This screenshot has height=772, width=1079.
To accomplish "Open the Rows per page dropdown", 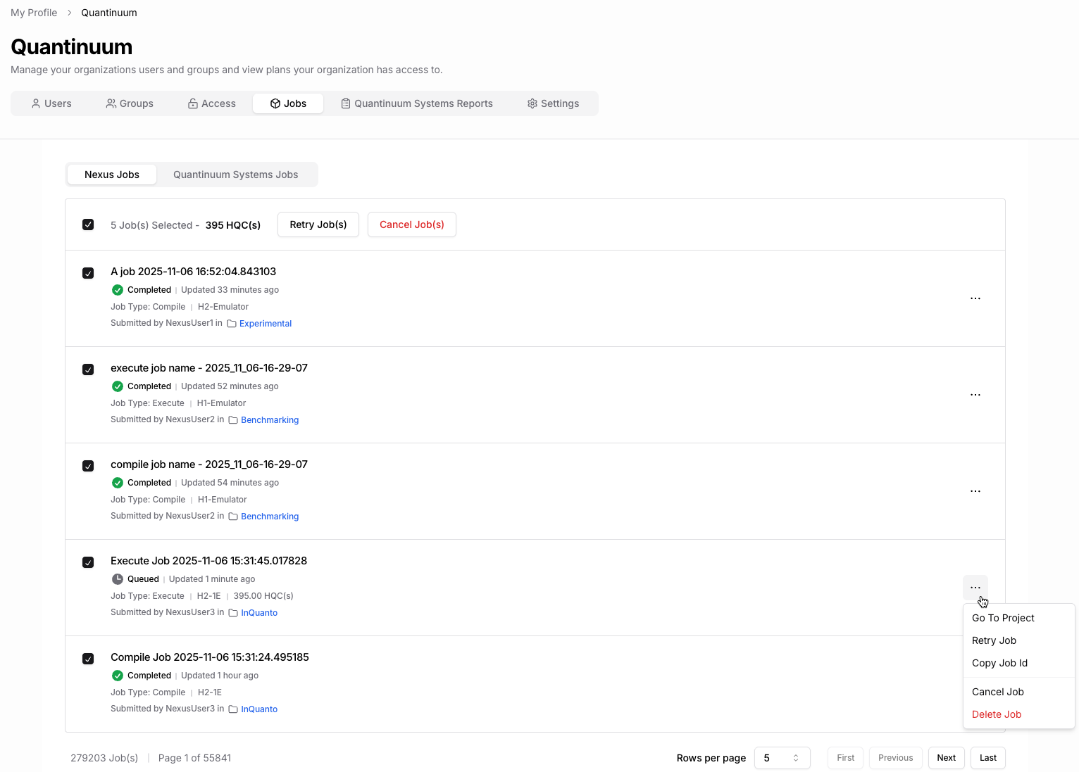I will coord(782,758).
